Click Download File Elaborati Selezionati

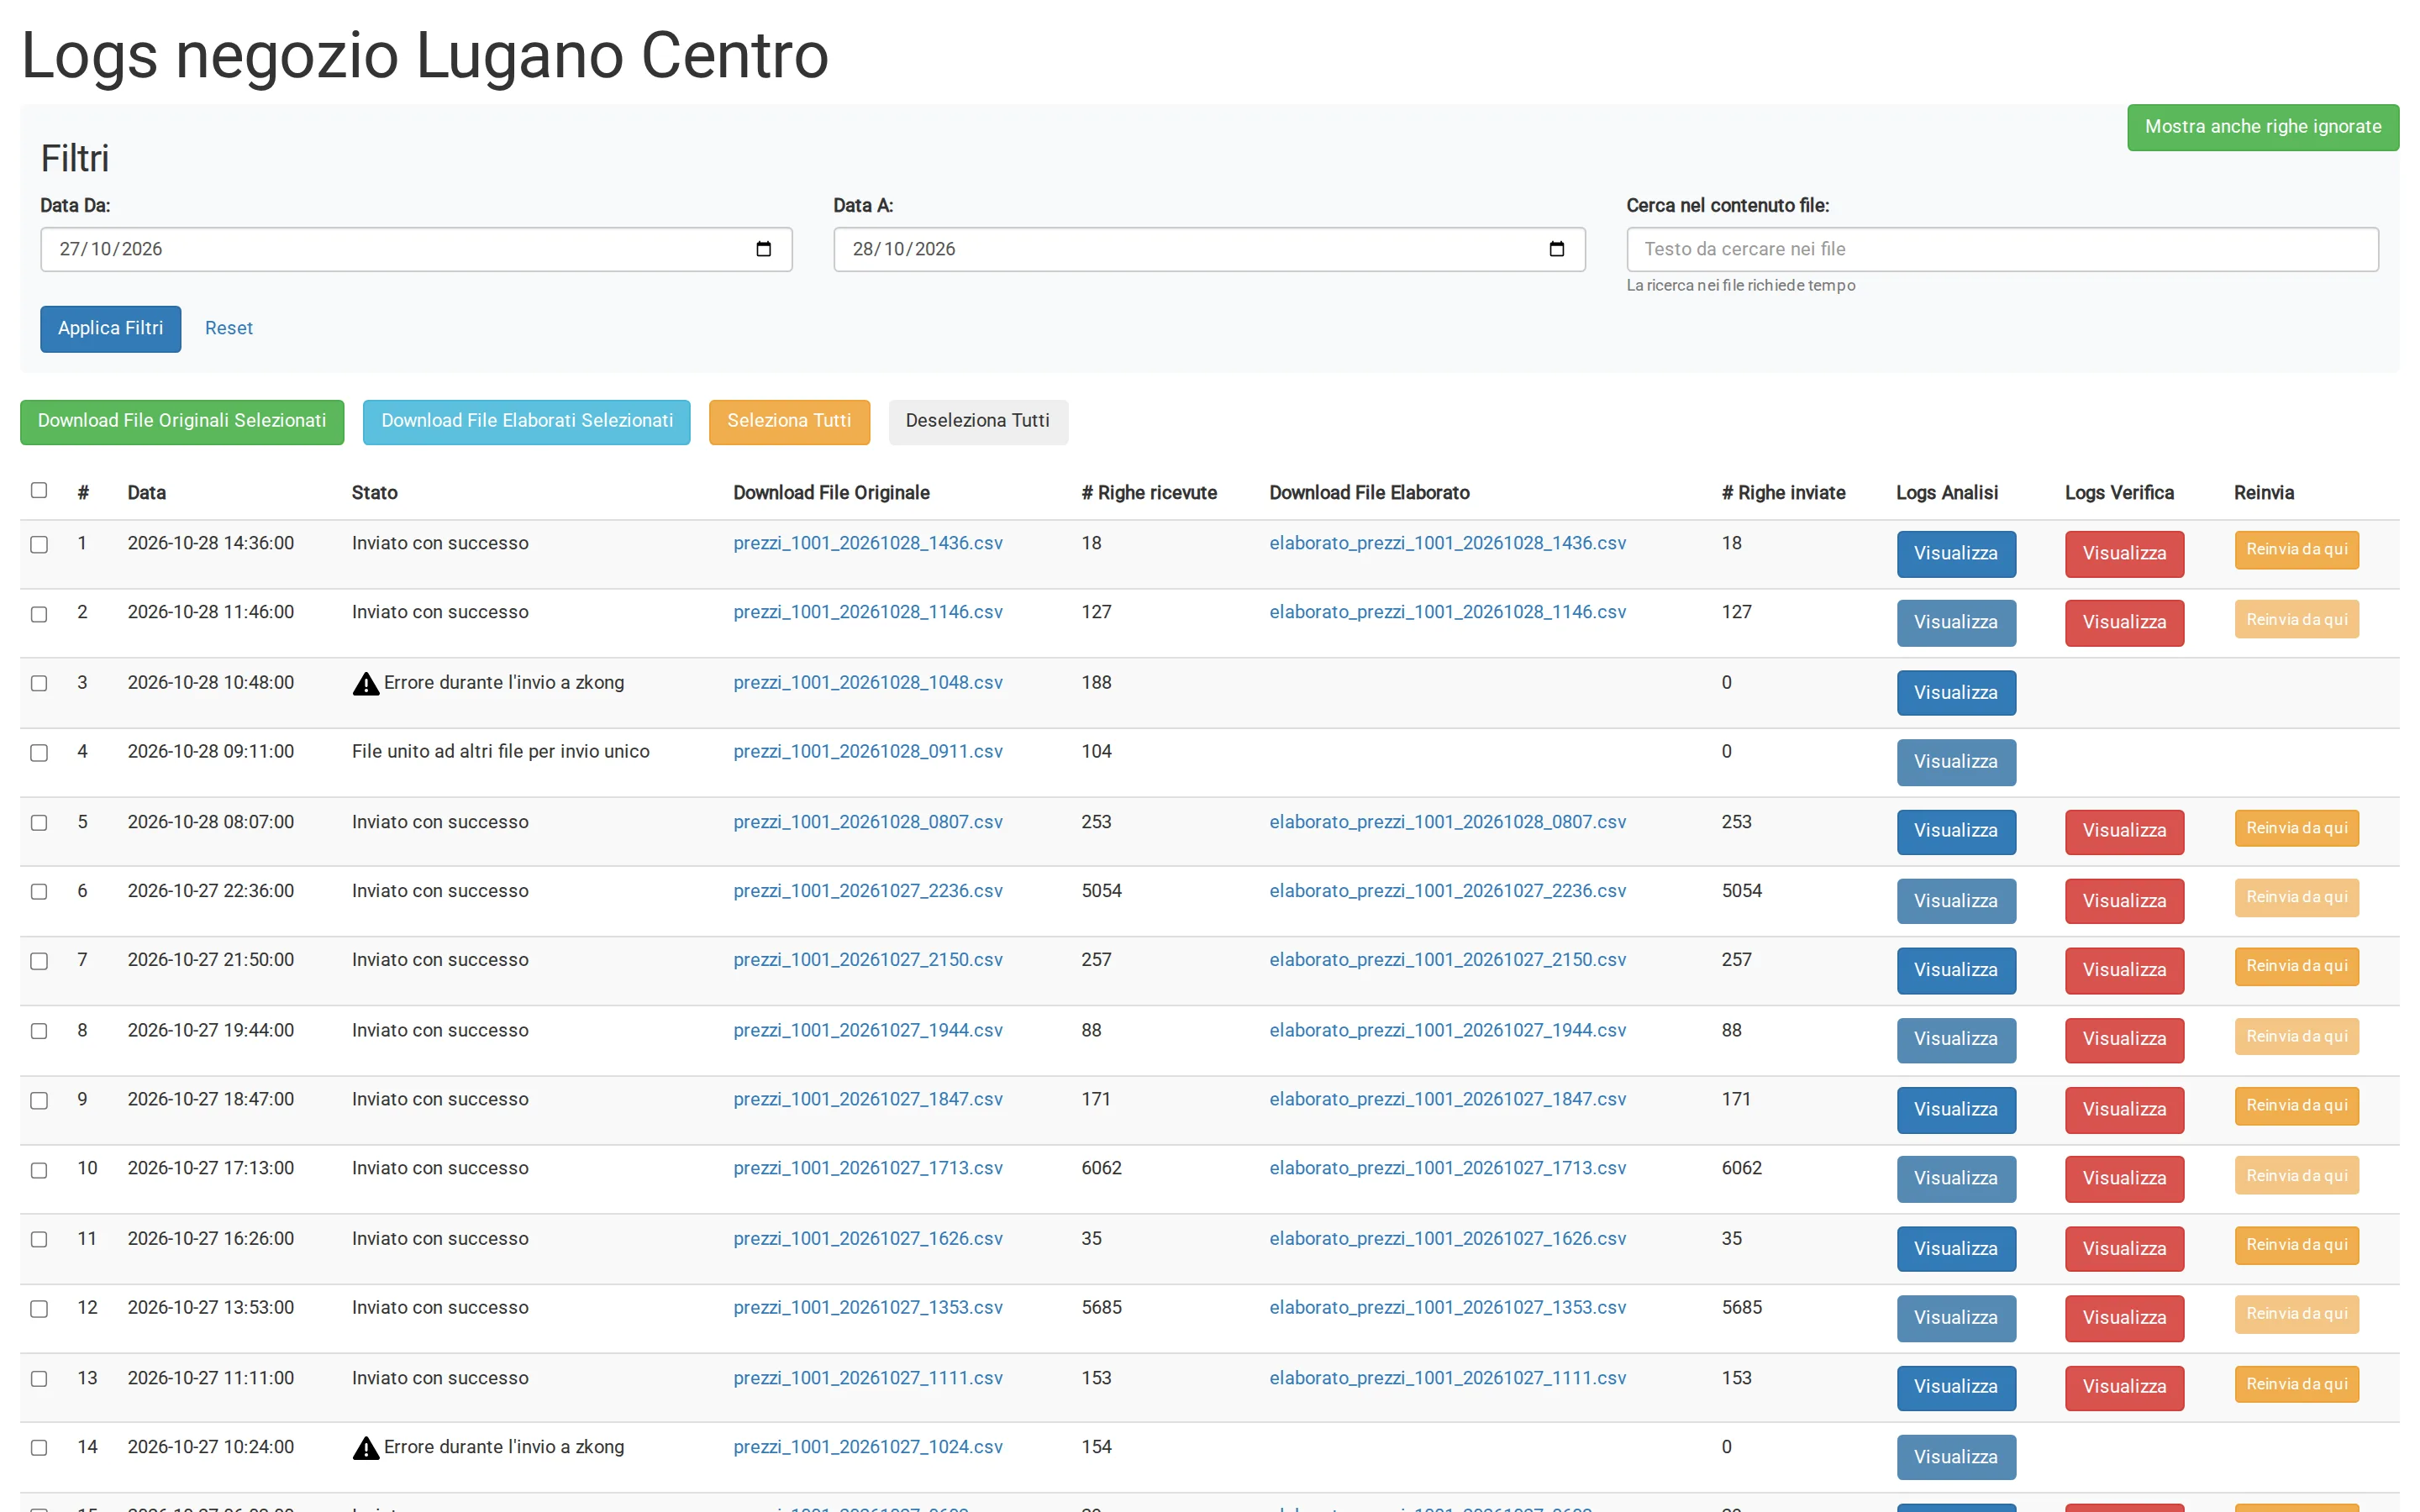point(526,422)
